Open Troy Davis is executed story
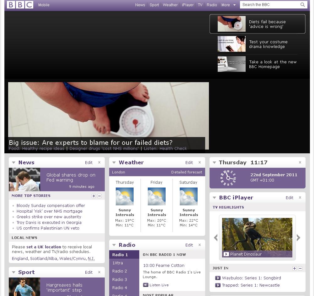314x296 pixels. pyautogui.click(x=49, y=222)
